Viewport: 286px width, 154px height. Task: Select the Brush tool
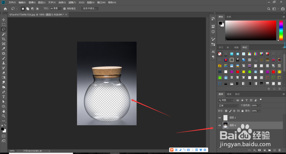[3, 58]
